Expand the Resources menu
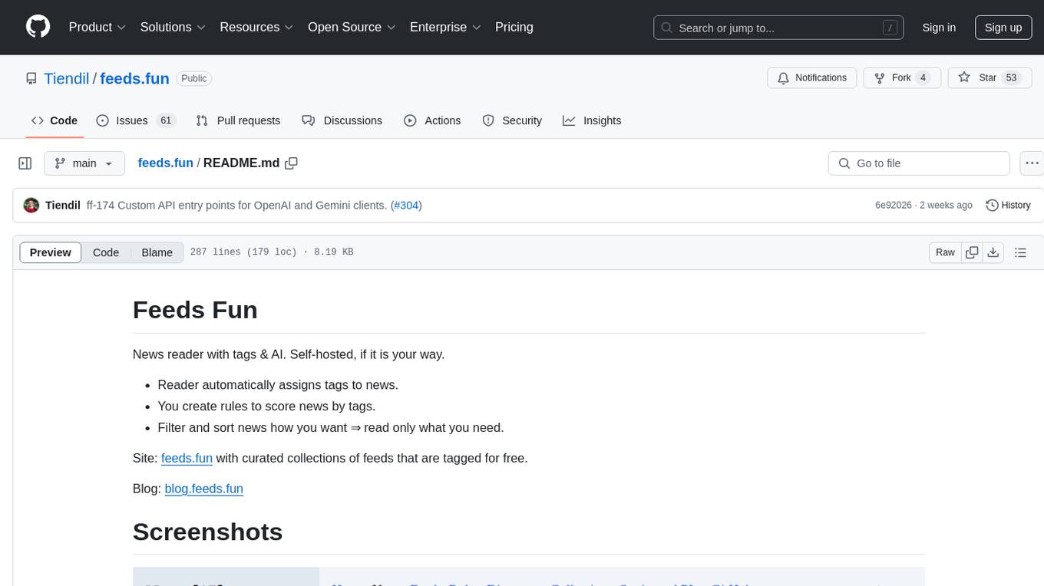Viewport: 1044px width, 586px height. (256, 27)
